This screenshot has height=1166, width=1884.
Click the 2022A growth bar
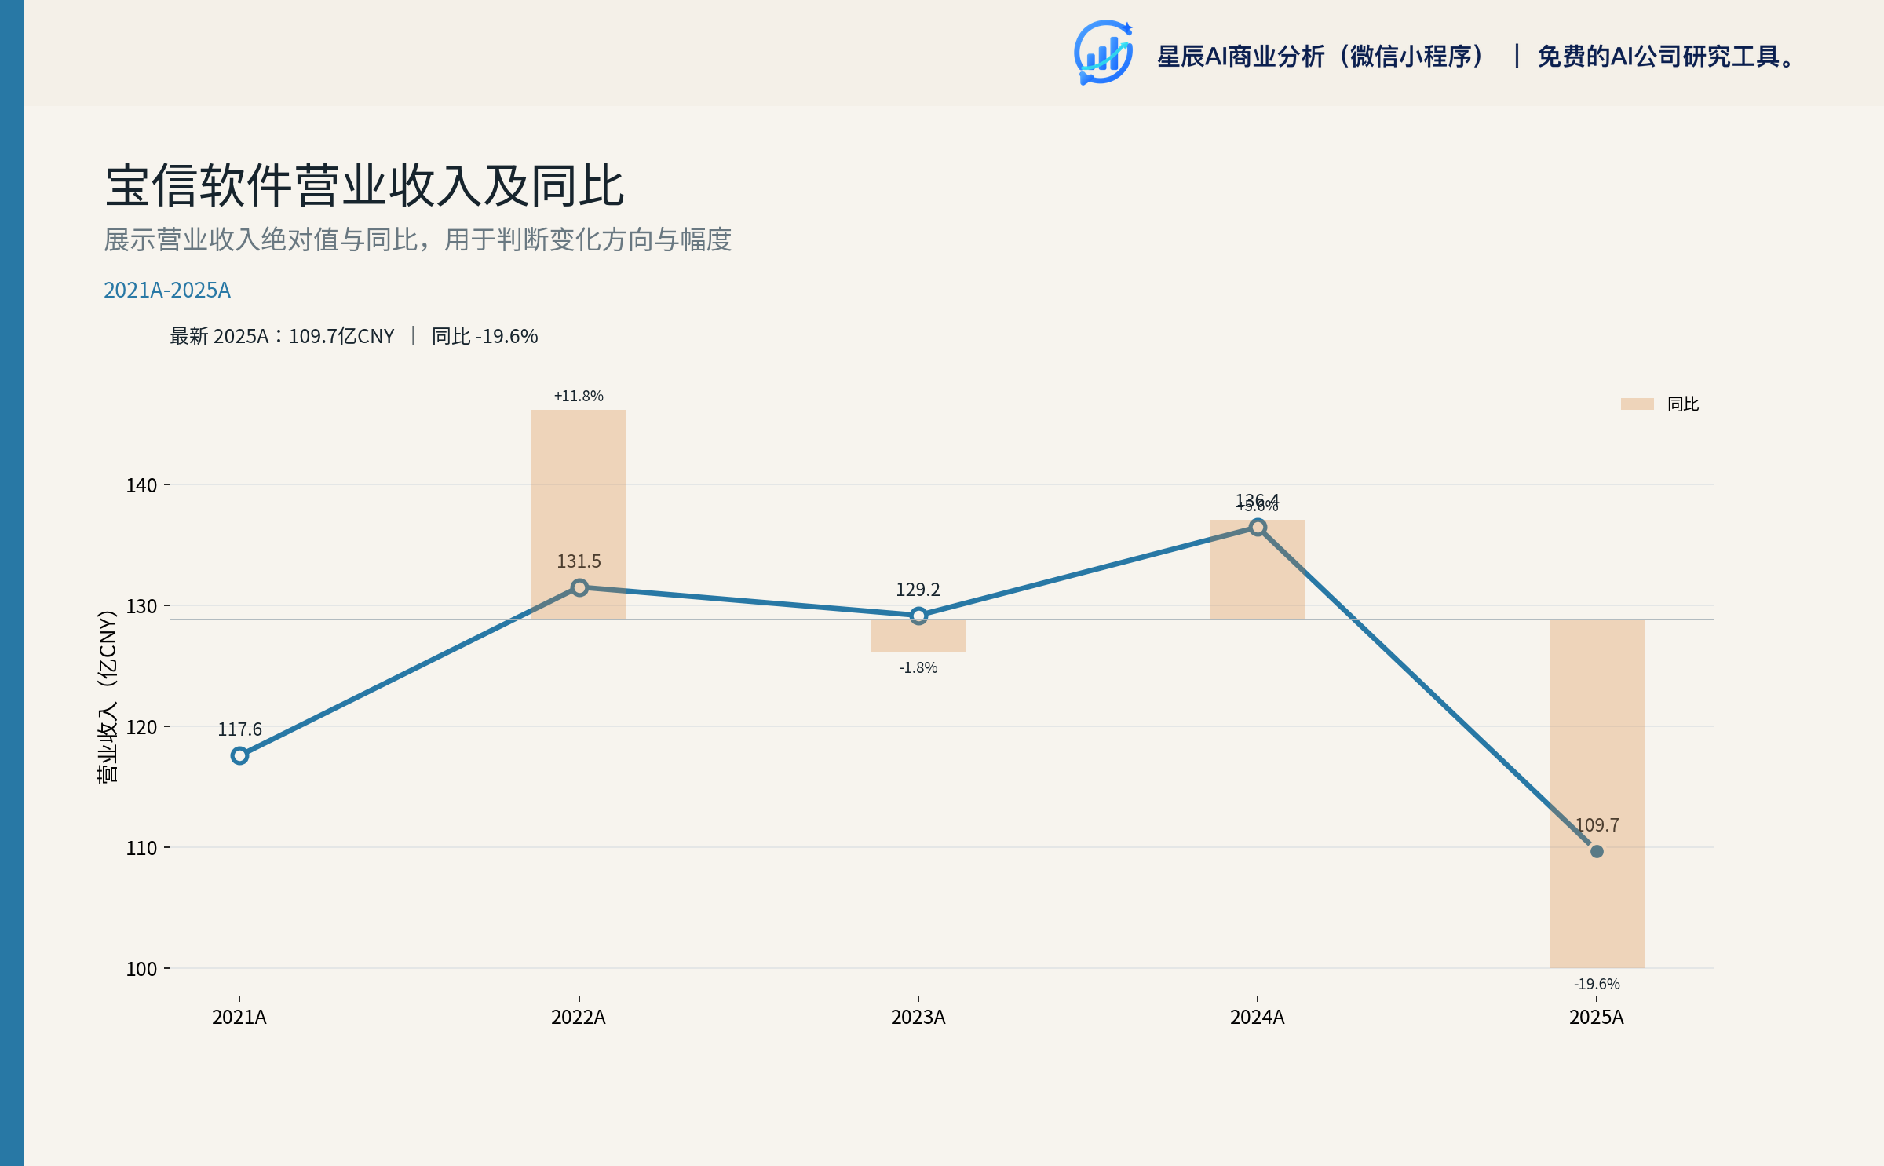(x=579, y=514)
